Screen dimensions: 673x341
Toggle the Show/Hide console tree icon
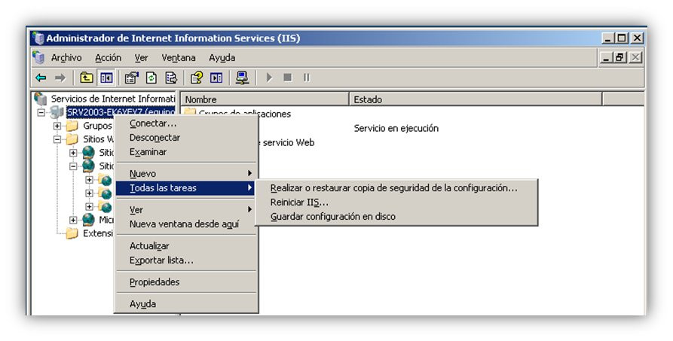point(106,78)
